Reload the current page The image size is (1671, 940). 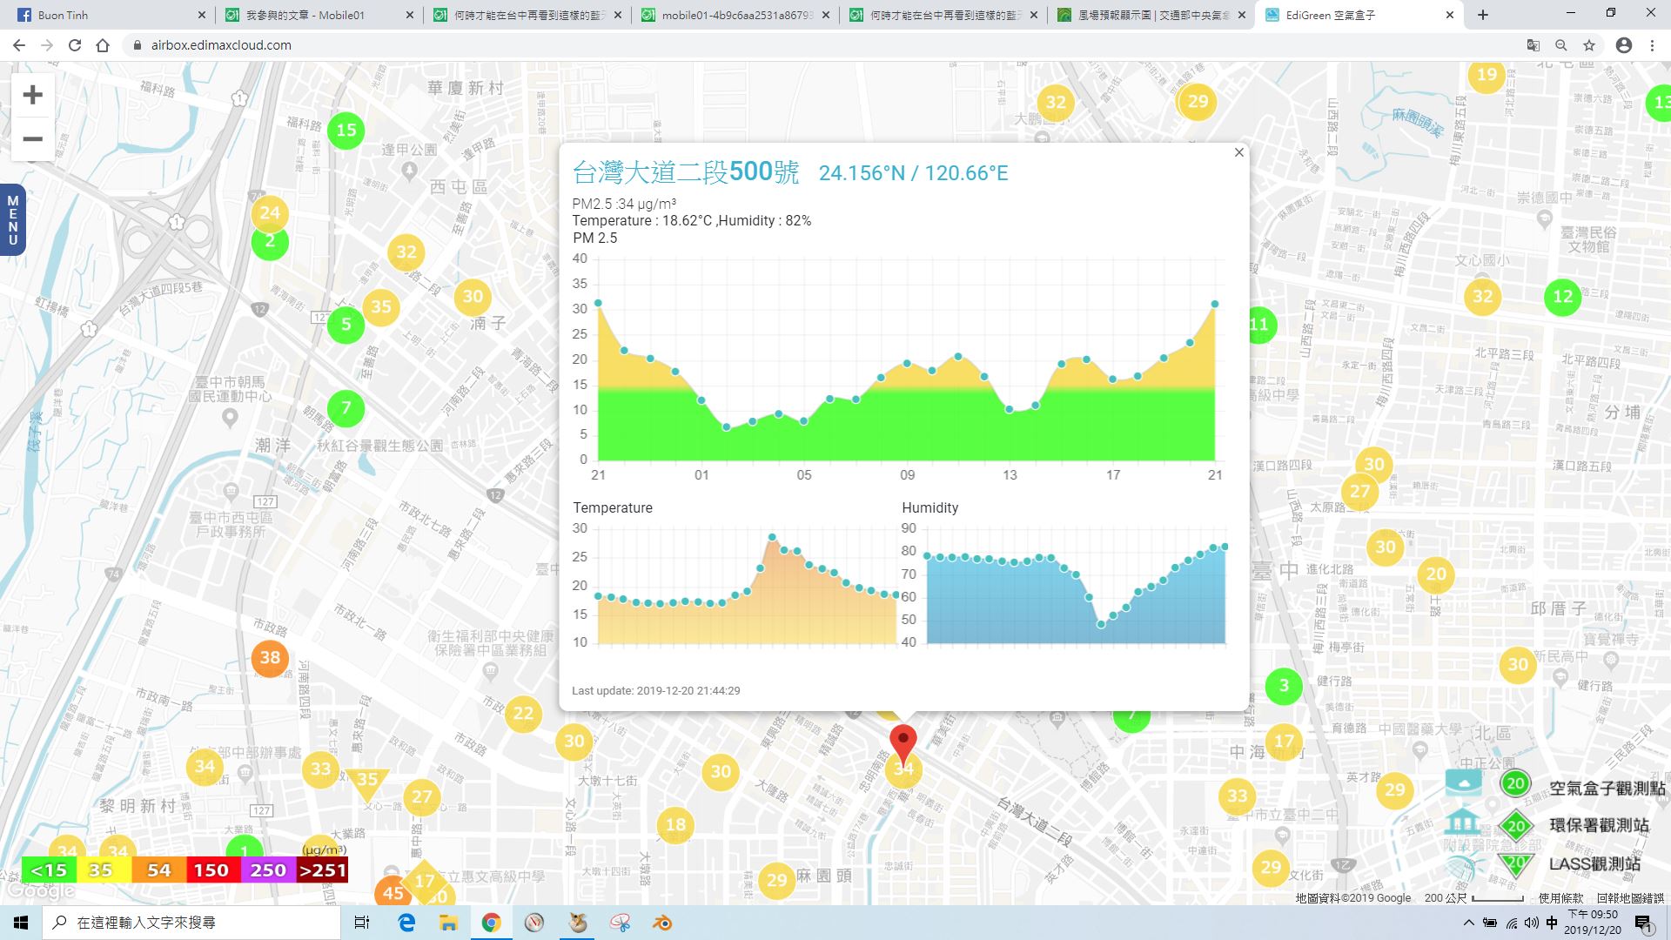(x=75, y=45)
